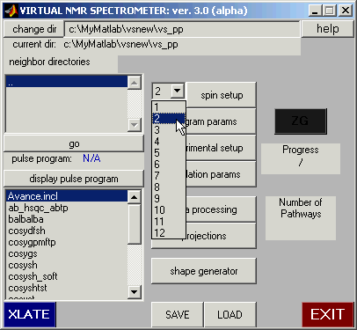Click the data processing button
The image size is (357, 330).
click(x=222, y=209)
